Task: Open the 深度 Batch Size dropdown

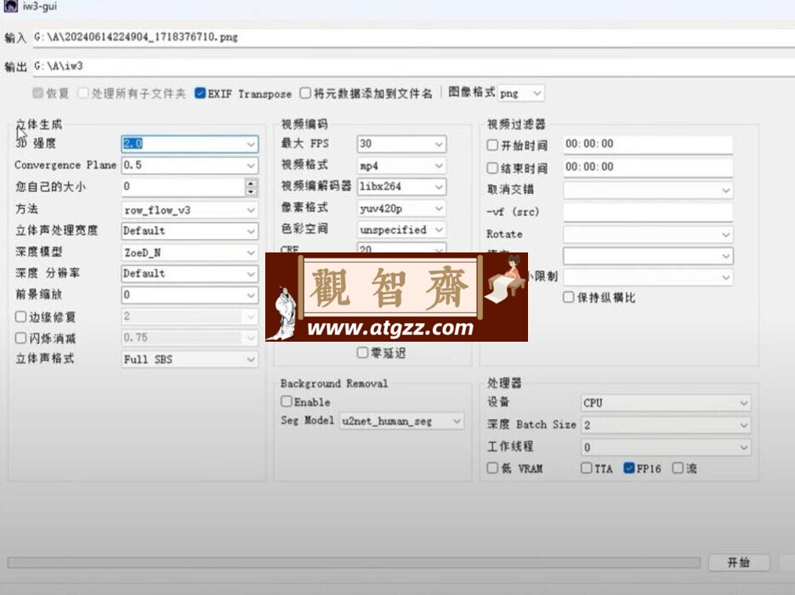Action: pos(666,425)
